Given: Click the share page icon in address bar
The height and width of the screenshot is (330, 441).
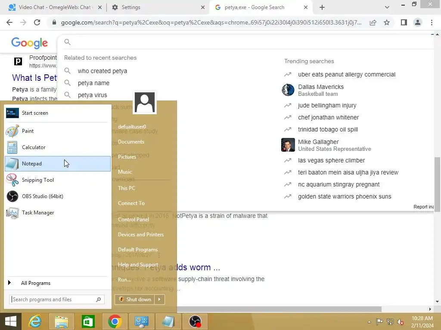Looking at the screenshot, I should click(x=373, y=22).
